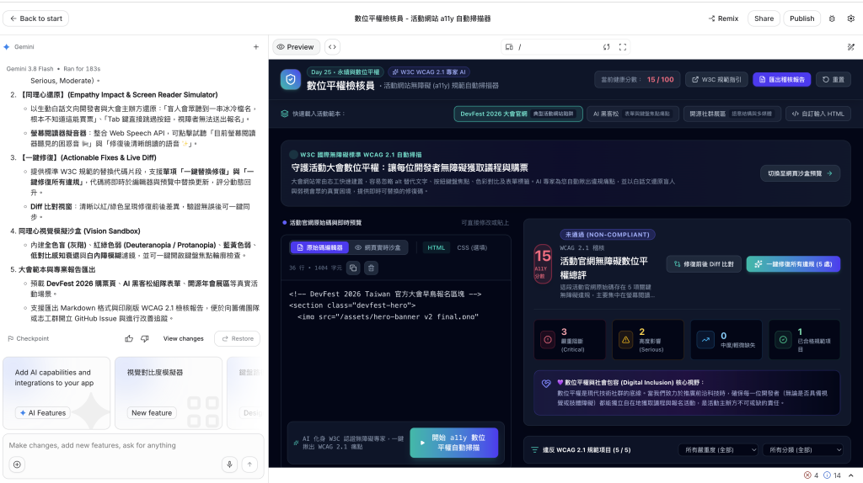Click the Publish button
This screenshot has width=863, height=483.
(x=801, y=19)
